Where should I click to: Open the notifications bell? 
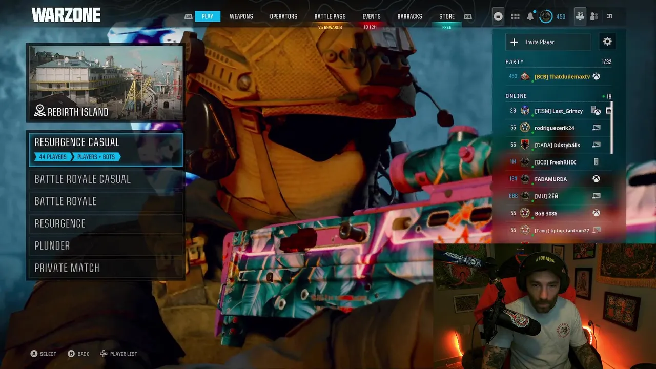pyautogui.click(x=530, y=16)
